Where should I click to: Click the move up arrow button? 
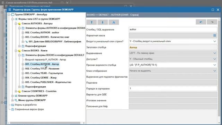tap(92, 22)
